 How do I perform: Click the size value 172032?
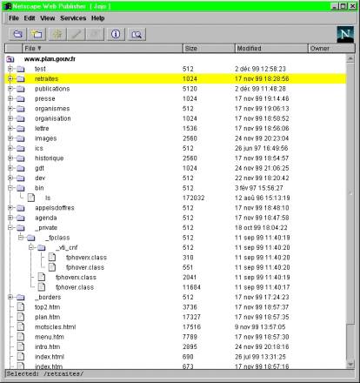194,198
